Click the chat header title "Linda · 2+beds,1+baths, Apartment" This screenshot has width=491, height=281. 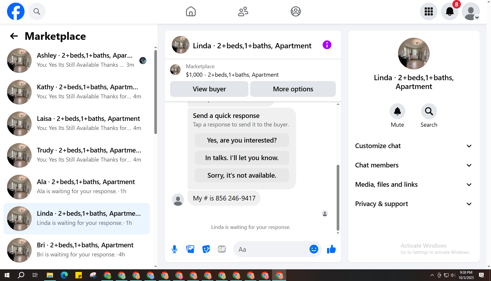[x=252, y=46]
